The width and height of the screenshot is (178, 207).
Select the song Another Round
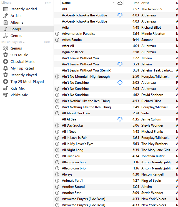pyautogui.click(x=73, y=187)
